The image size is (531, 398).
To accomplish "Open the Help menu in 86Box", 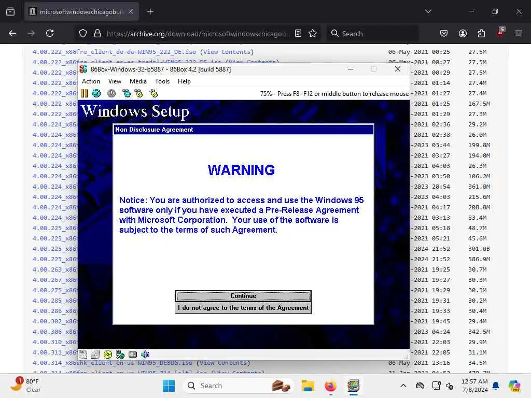I will (184, 81).
